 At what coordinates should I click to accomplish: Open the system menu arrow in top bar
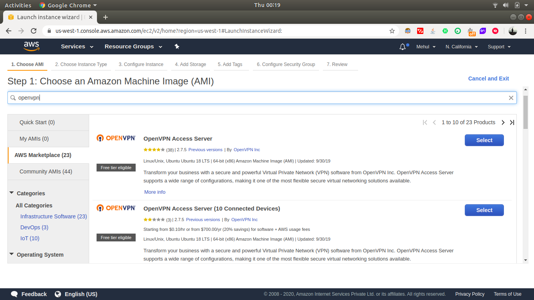pos(526,5)
